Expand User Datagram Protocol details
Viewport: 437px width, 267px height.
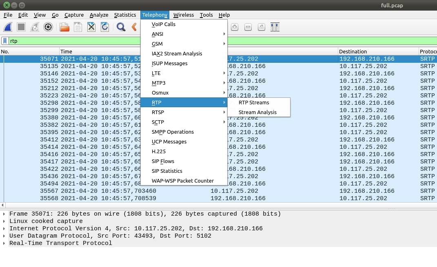tap(4, 236)
